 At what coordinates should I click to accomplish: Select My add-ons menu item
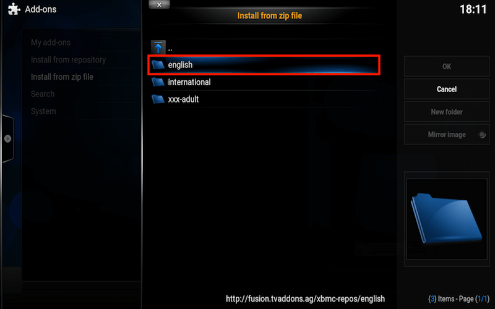click(51, 42)
